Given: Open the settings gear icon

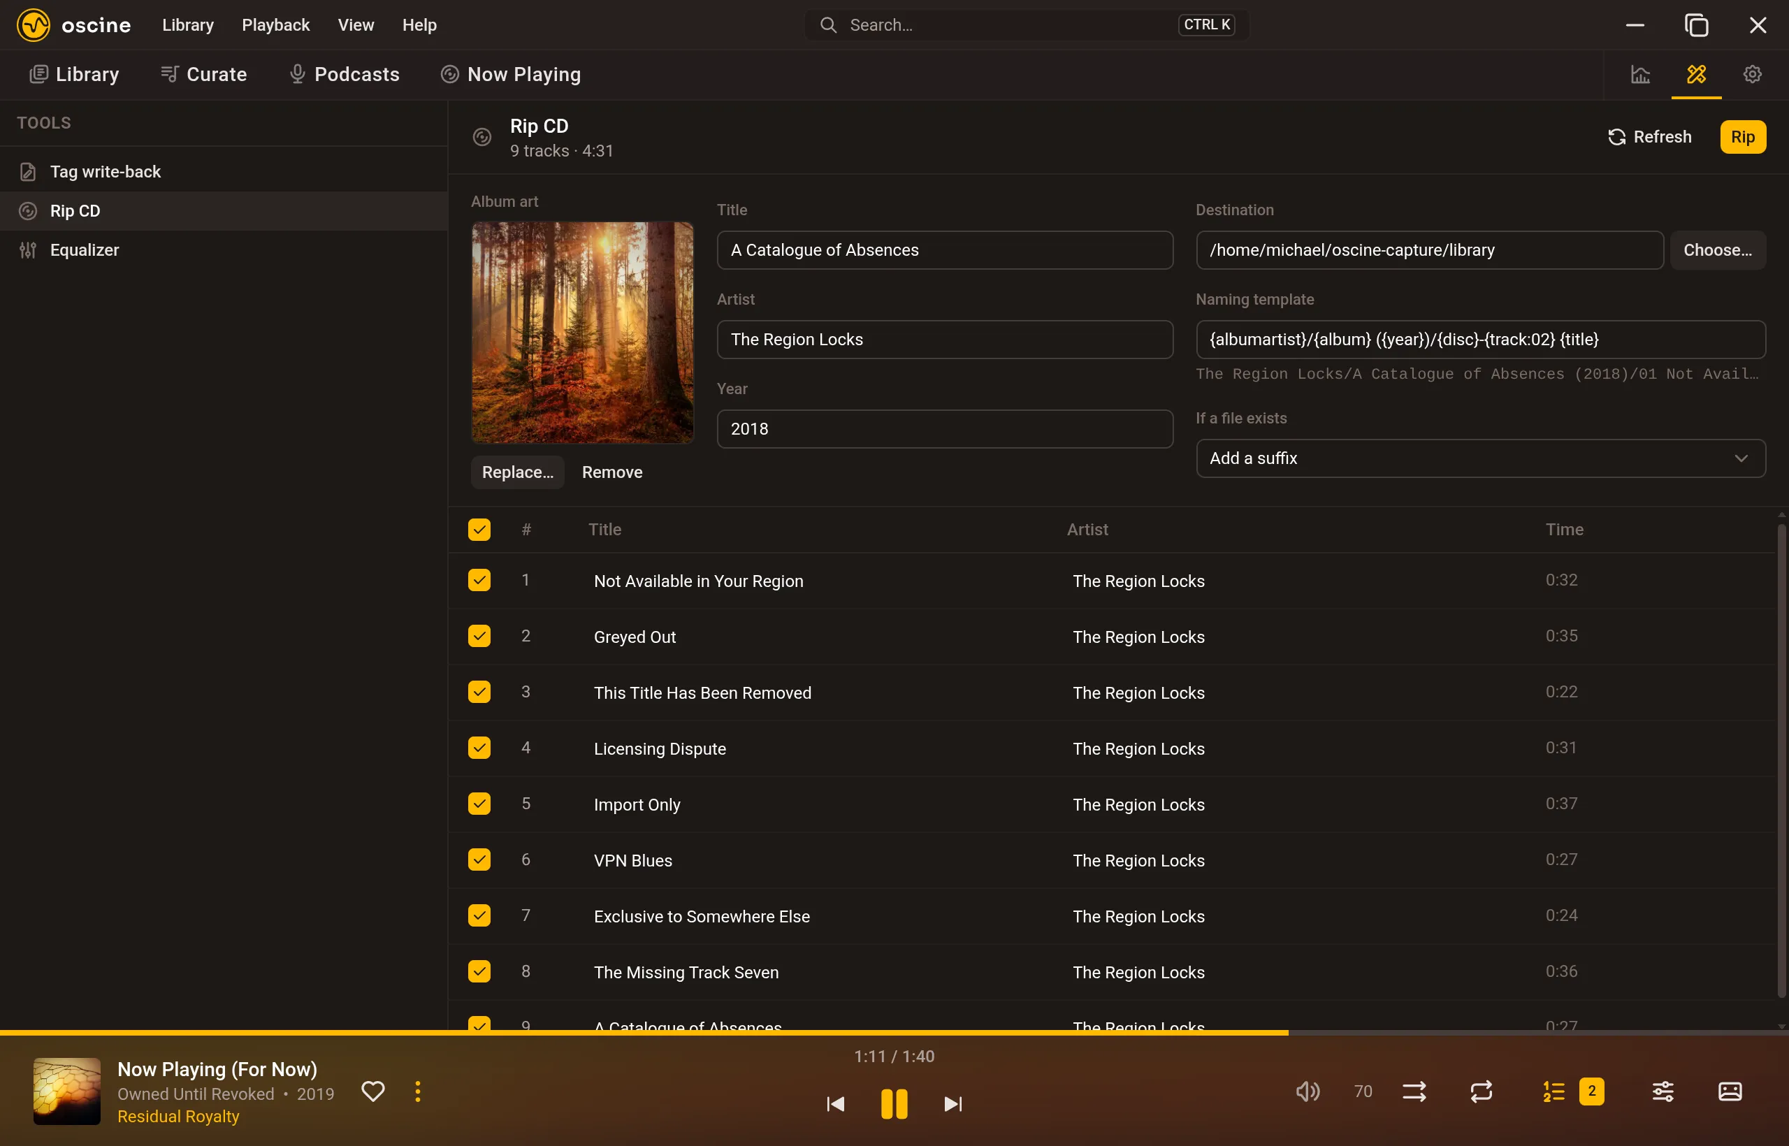Looking at the screenshot, I should (1752, 74).
